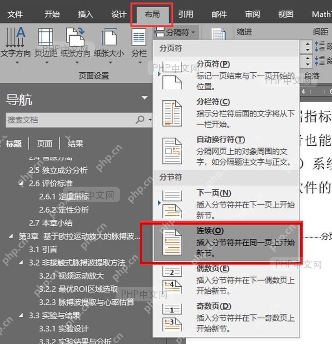
Task: Select the 标题 headings navigation tab
Action: point(13,144)
